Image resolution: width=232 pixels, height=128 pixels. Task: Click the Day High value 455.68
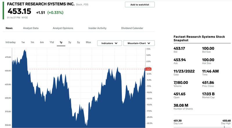(x=226, y=121)
